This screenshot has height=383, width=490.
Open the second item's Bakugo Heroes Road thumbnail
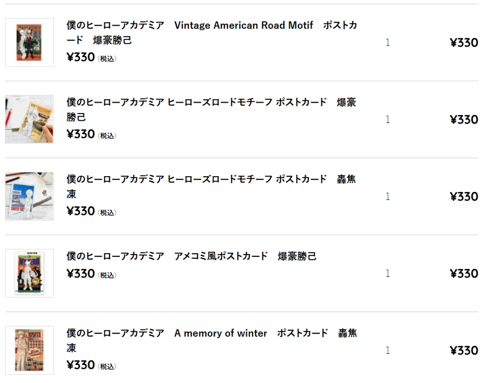coord(29,119)
